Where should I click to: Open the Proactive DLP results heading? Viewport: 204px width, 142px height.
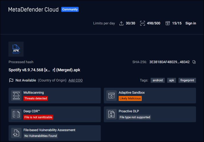pyautogui.click(x=129, y=111)
